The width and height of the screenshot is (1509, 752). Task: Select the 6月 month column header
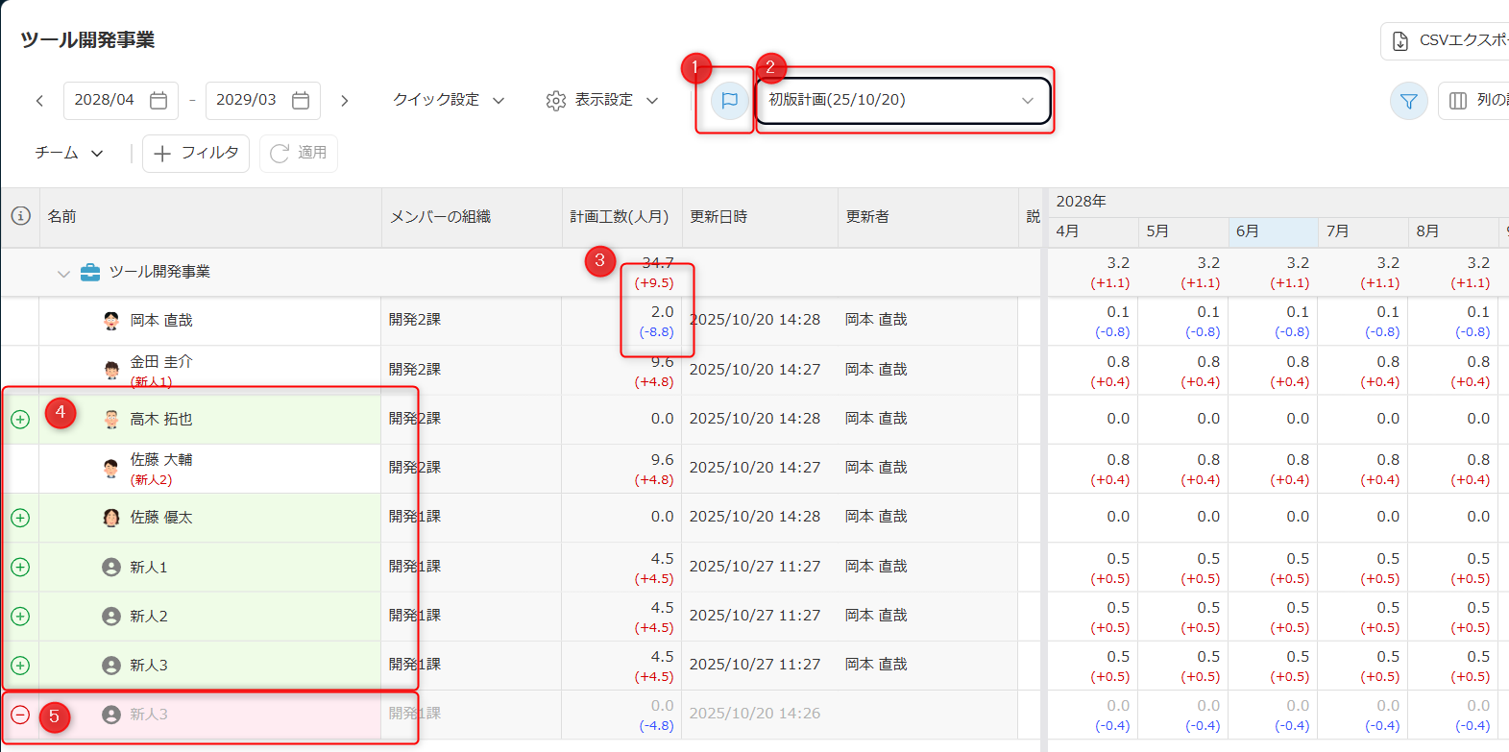pos(1272,231)
